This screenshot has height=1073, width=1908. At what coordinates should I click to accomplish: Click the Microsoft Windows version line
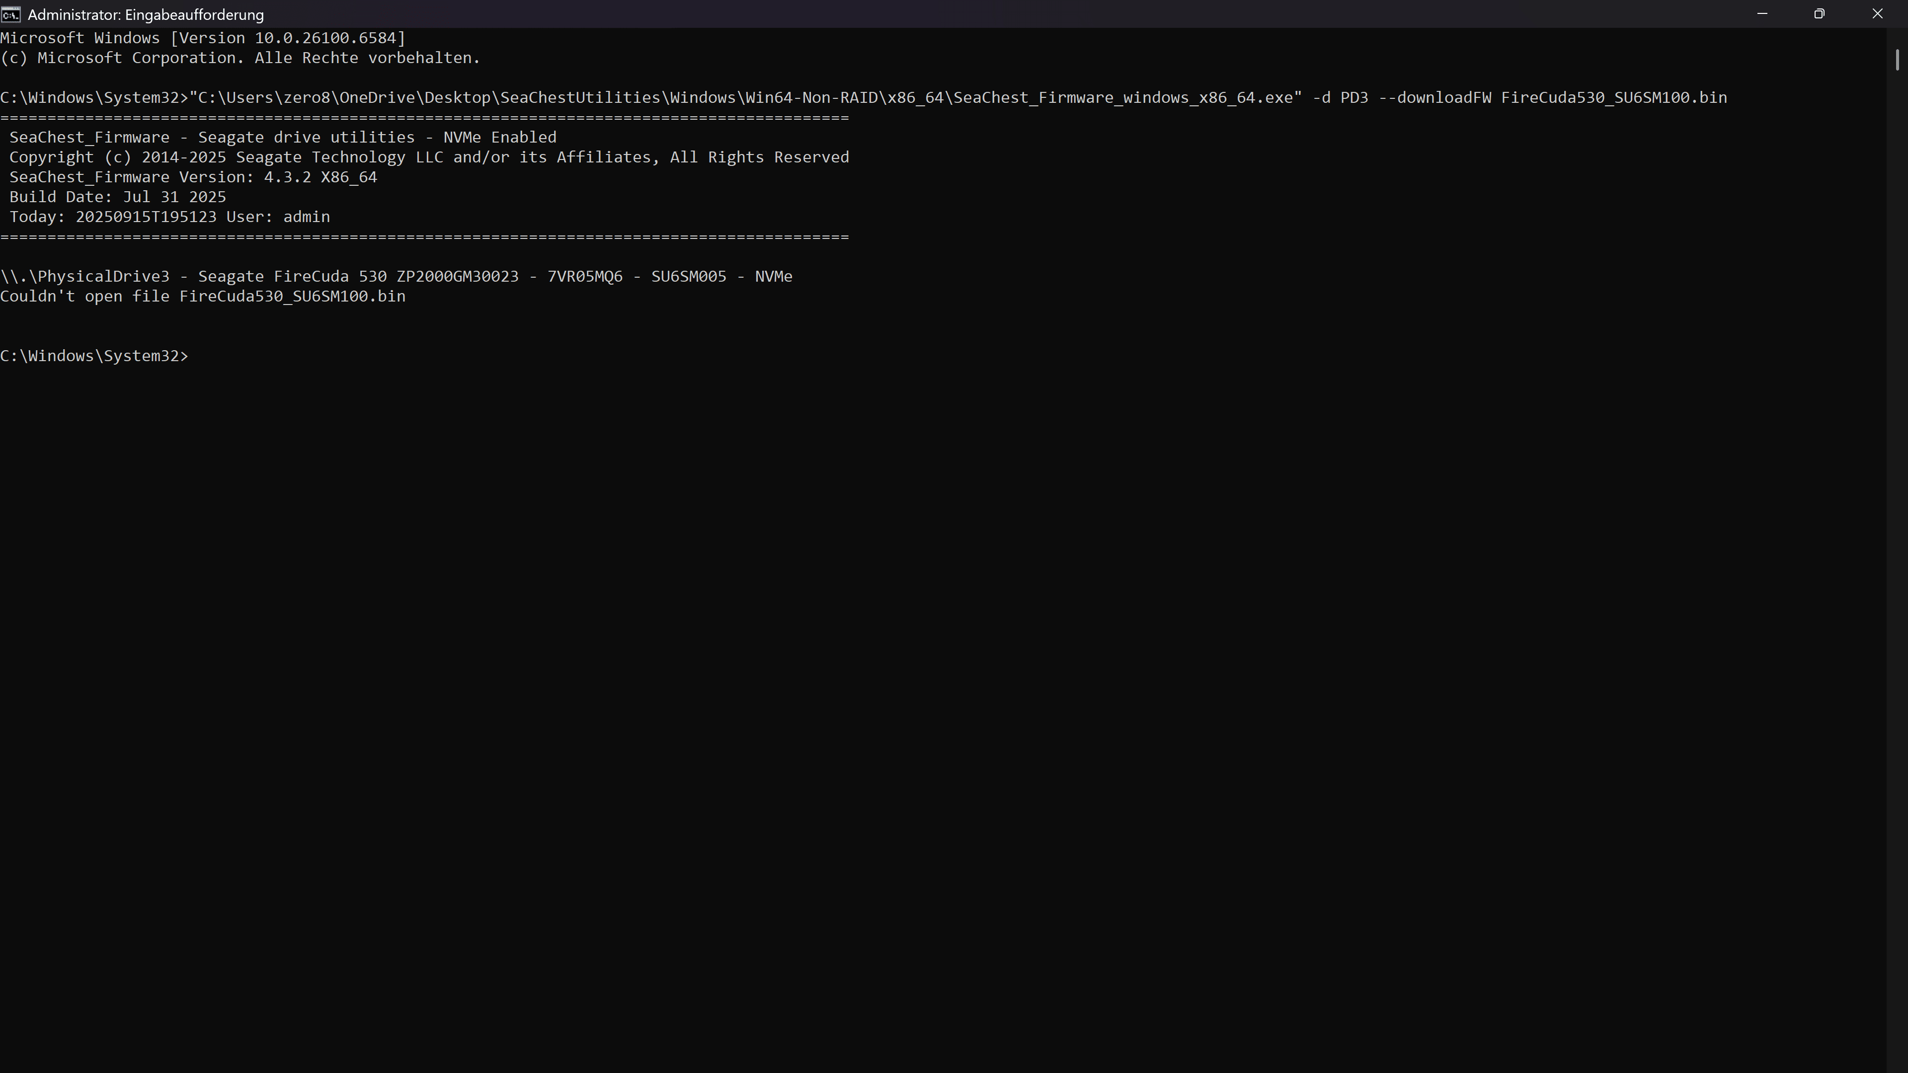tap(203, 39)
